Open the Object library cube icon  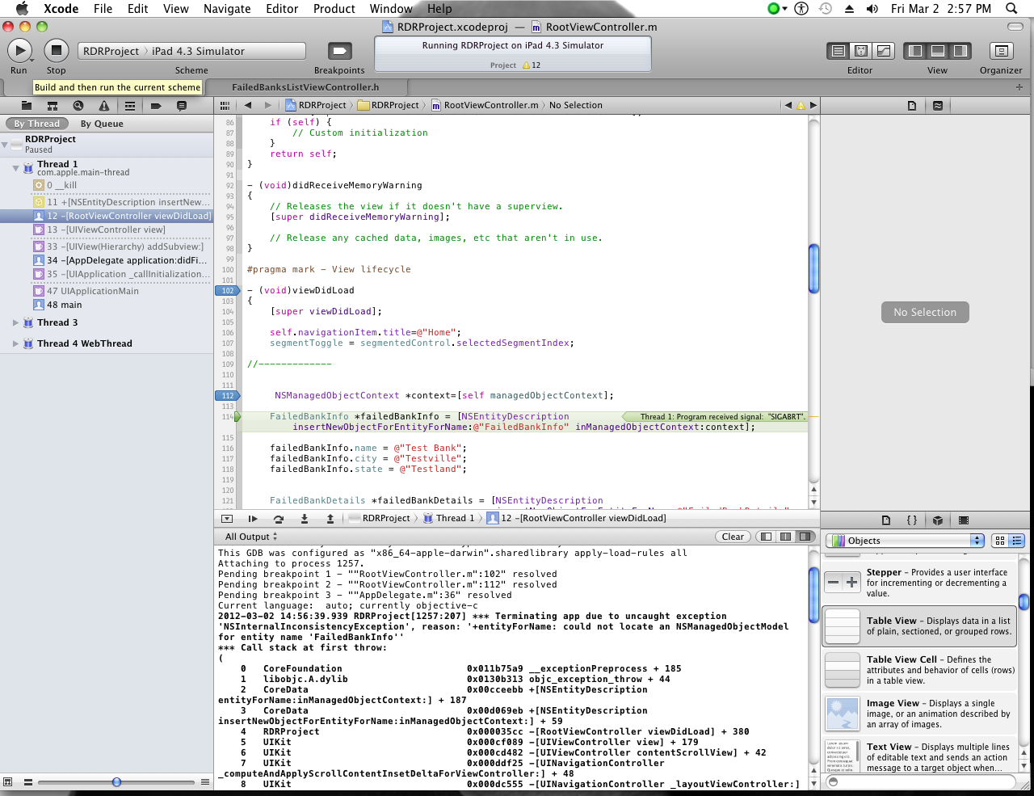(x=938, y=520)
